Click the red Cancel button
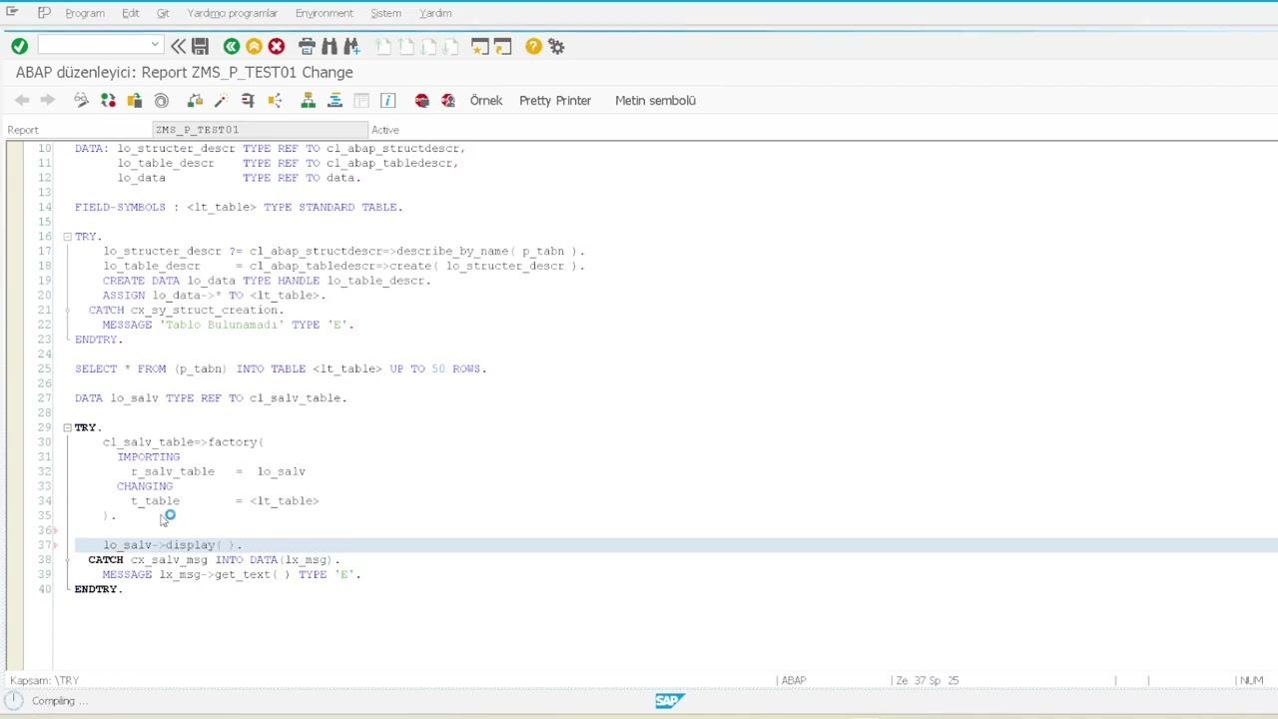This screenshot has height=719, width=1278. click(277, 46)
